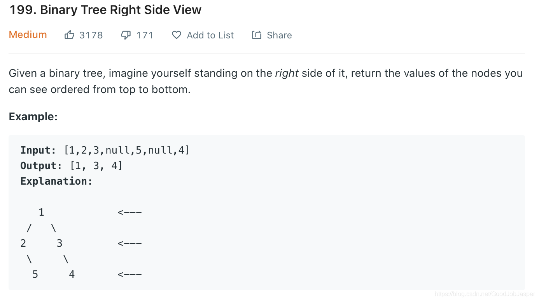Click the Share arrow icon
This screenshot has height=301, width=539.
tap(257, 35)
